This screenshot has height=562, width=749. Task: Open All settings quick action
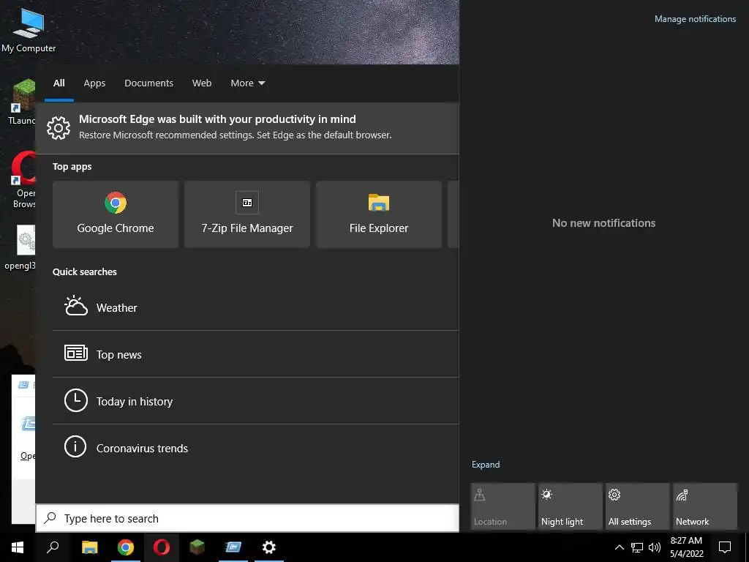(637, 506)
